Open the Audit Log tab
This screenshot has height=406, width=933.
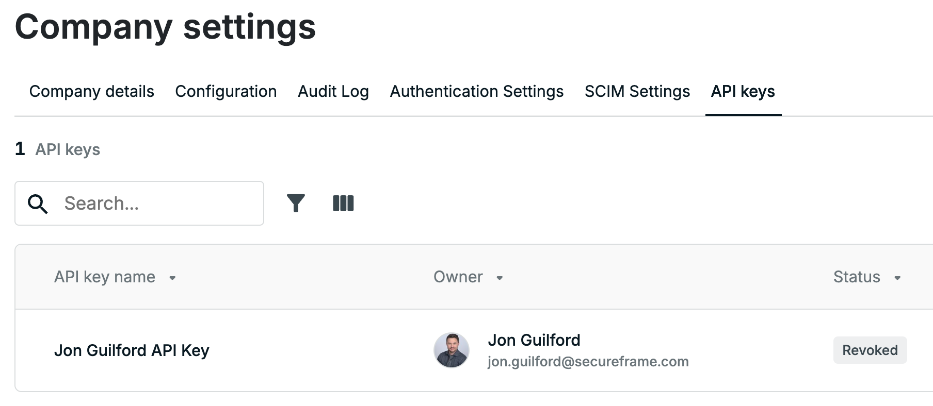(x=333, y=91)
